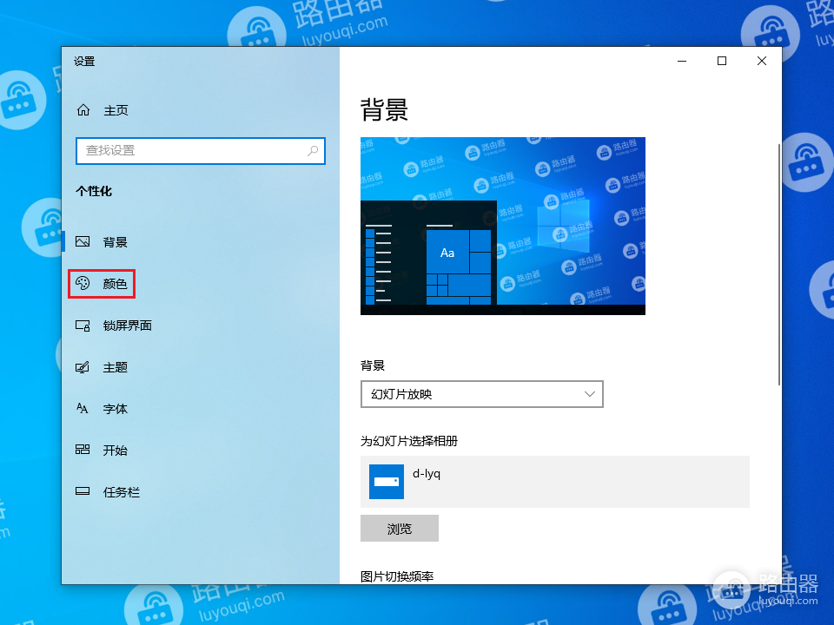This screenshot has width=834, height=625.
Task: Click the 为幻灯片选择相册 label
Action: click(x=409, y=441)
